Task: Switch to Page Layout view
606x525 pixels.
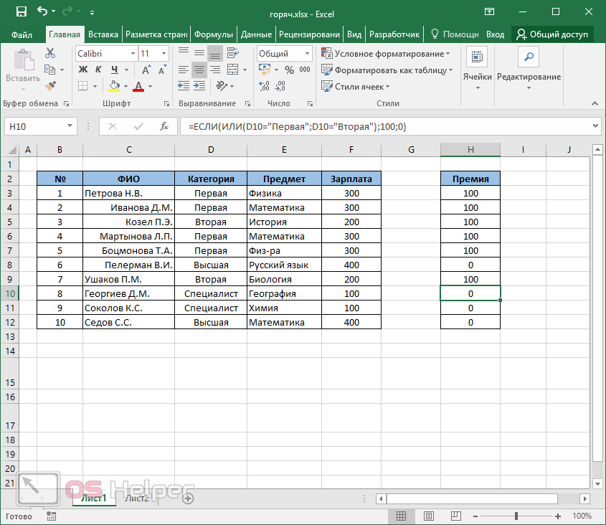Action: pos(430,516)
